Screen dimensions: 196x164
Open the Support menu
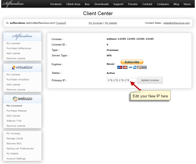click(x=118, y=4)
